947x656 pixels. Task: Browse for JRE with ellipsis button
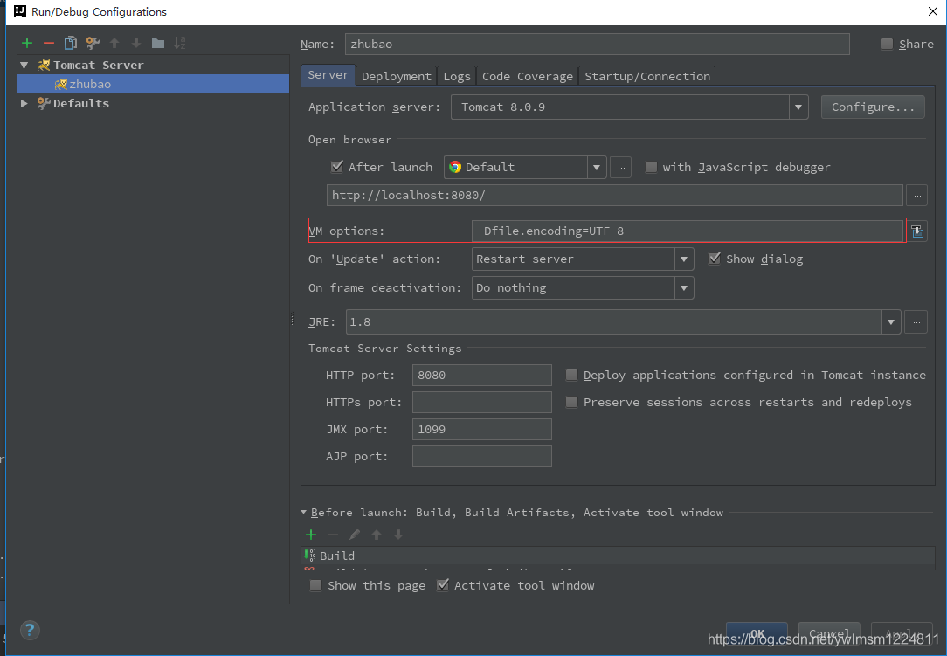(x=916, y=322)
